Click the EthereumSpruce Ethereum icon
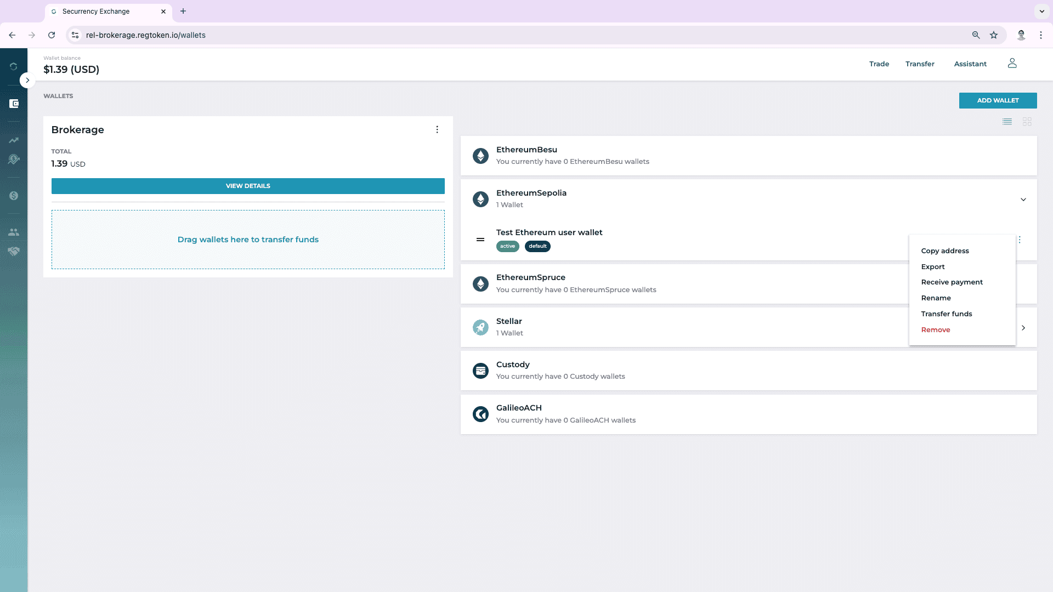 click(x=480, y=284)
